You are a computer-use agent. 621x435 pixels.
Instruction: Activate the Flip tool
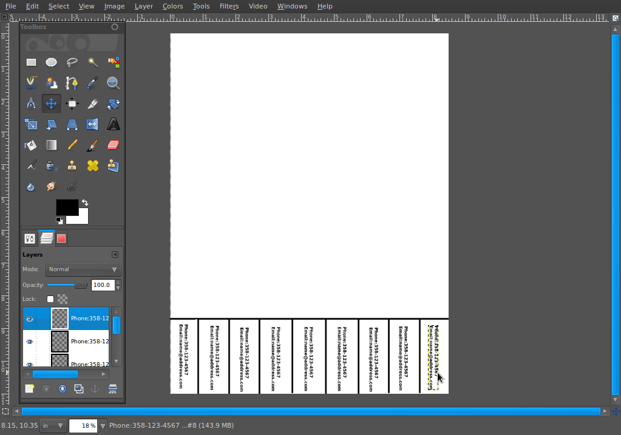[x=93, y=124]
